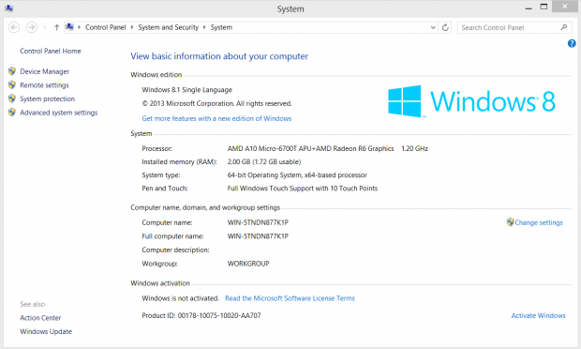This screenshot has height=349, width=581.
Task: Click the 'WIN-5TNDN877K1P' value beside 'Full computer name:'
Action: click(258, 236)
